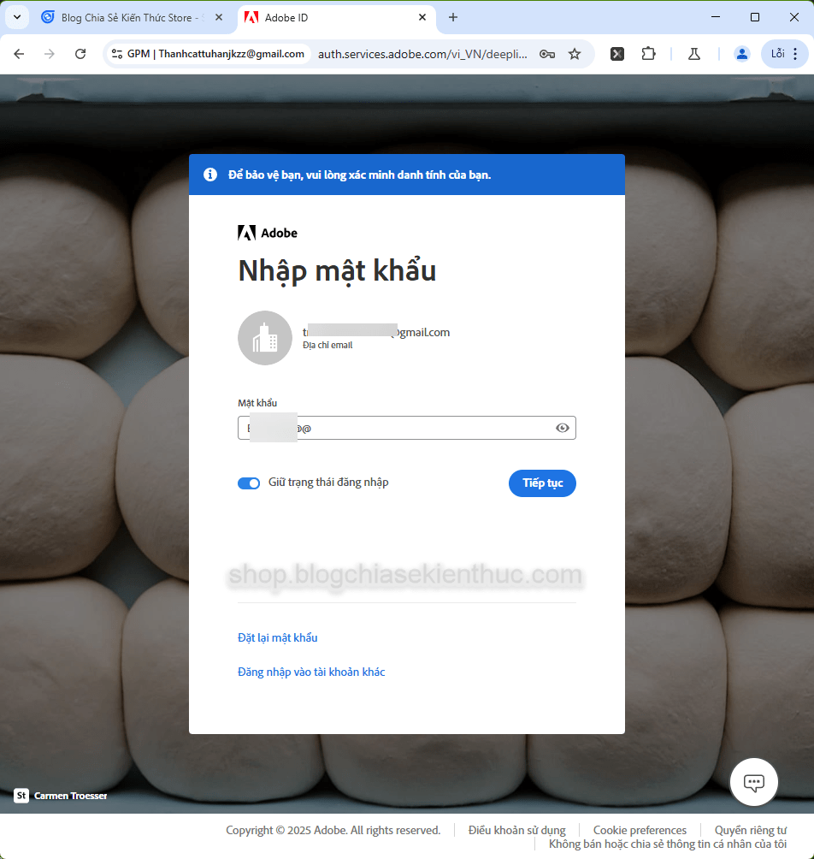Click the "Để bảo vệ bạn" banner message
Image resolution: width=814 pixels, height=859 pixels.
click(359, 175)
